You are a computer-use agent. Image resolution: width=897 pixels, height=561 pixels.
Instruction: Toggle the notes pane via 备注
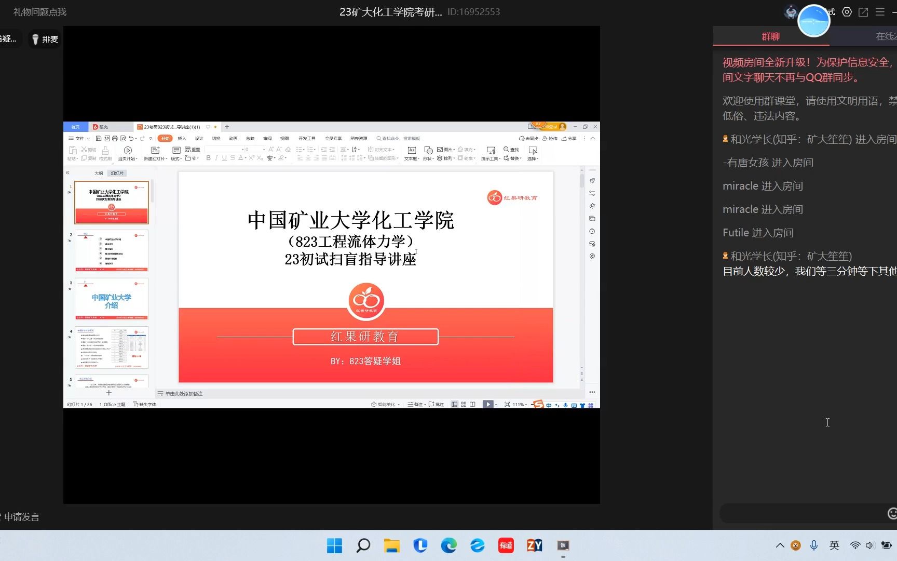(415, 404)
